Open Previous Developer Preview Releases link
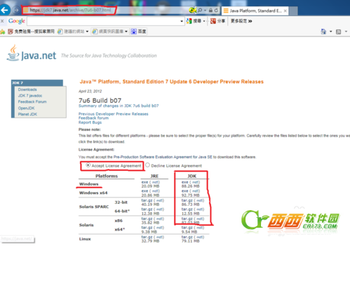 point(114,114)
